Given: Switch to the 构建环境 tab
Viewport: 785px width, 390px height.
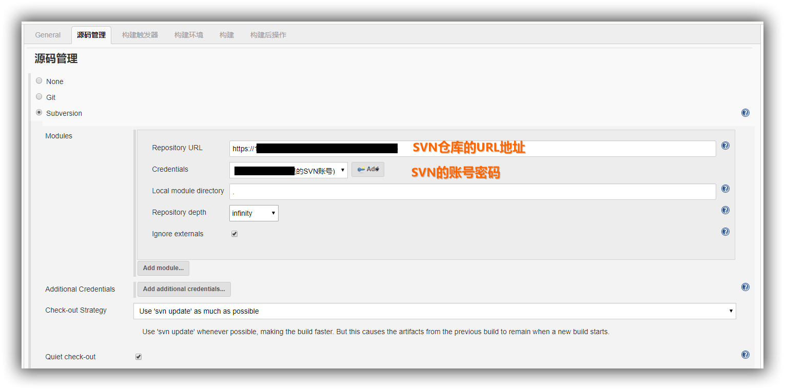Looking at the screenshot, I should (189, 35).
